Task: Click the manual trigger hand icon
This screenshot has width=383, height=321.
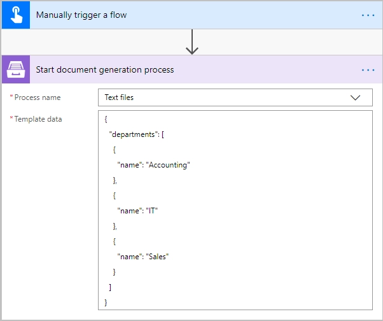Action: (16, 15)
